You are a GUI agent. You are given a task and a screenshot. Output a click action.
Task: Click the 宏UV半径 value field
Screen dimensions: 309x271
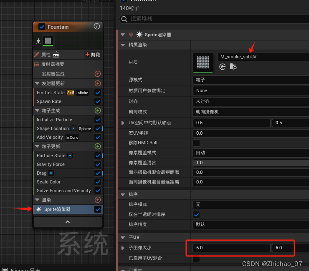coord(251,133)
